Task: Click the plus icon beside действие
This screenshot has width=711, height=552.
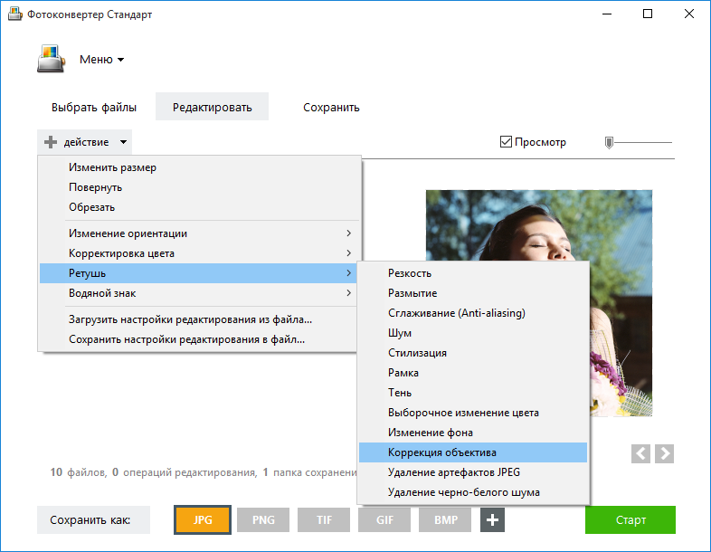Action: tap(51, 142)
